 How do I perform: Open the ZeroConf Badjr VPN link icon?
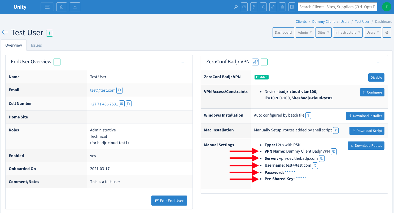(x=255, y=62)
